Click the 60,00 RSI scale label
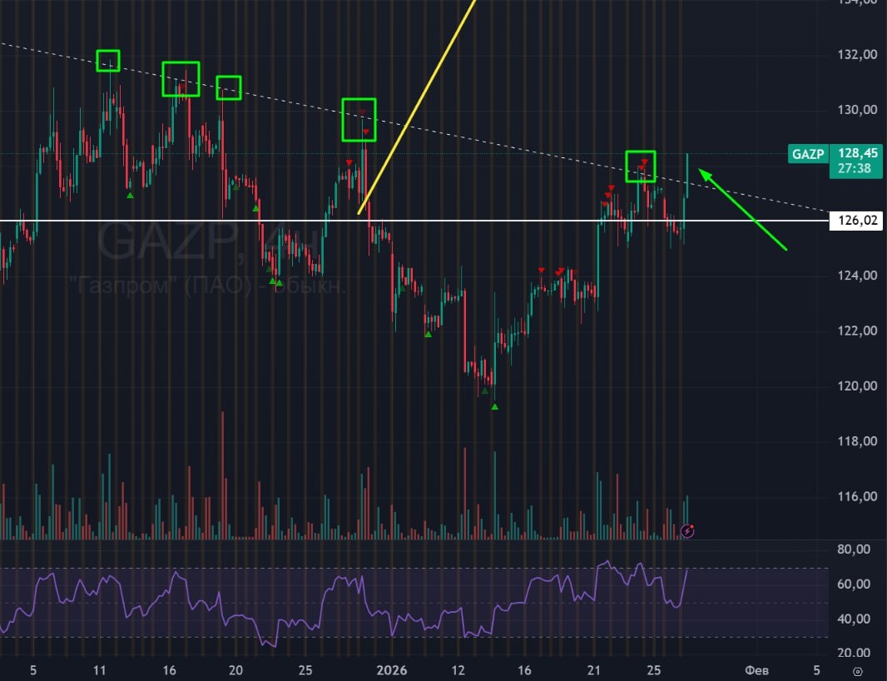 (854, 584)
